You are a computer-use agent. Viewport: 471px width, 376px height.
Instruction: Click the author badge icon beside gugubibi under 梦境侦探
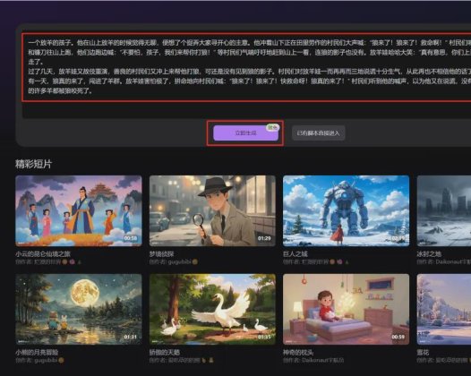[x=195, y=262]
